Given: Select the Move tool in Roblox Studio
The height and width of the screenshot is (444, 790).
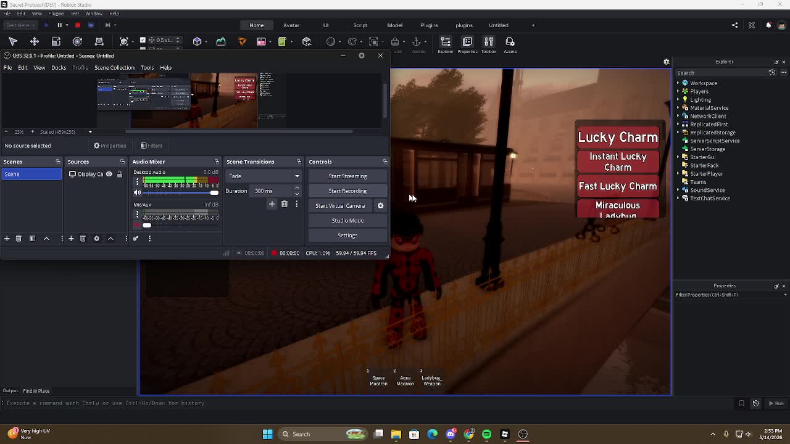Looking at the screenshot, I should tap(35, 41).
